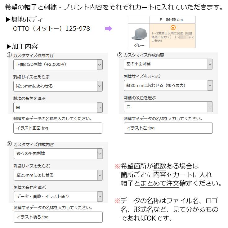Image resolution: width=228 pixels, height=228 pixels.
Task: Click the イラスト正面.jpg text field
Action: point(58,128)
